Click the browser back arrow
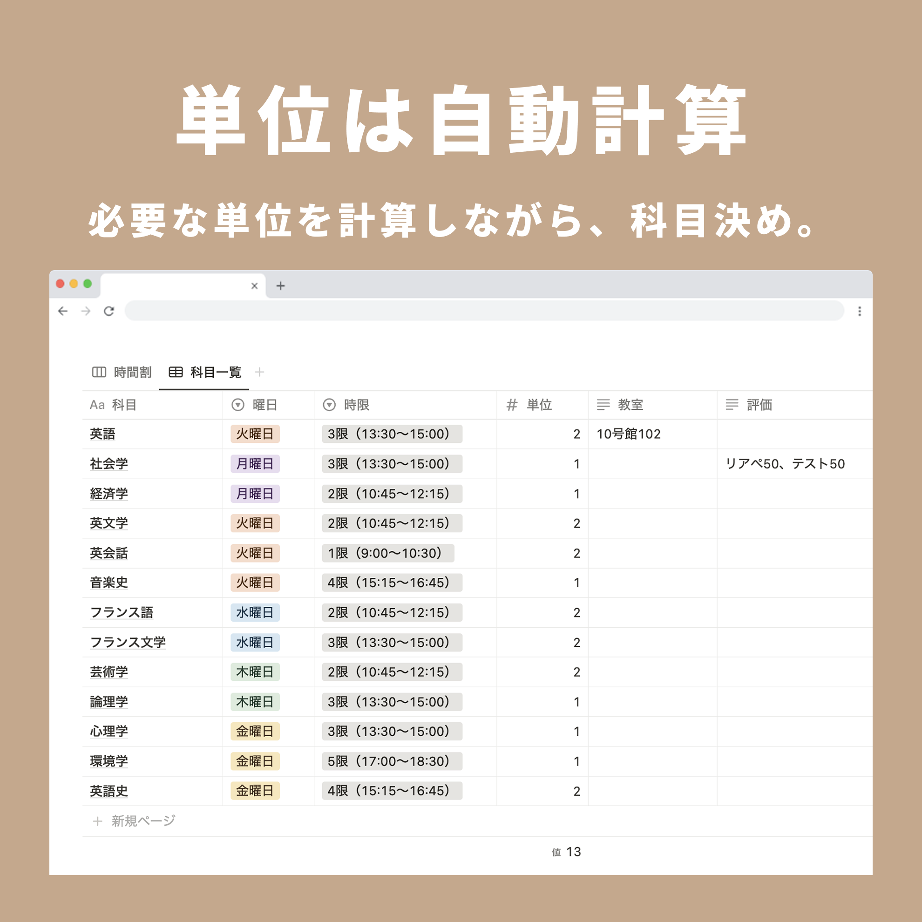This screenshot has width=922, height=922. point(63,311)
